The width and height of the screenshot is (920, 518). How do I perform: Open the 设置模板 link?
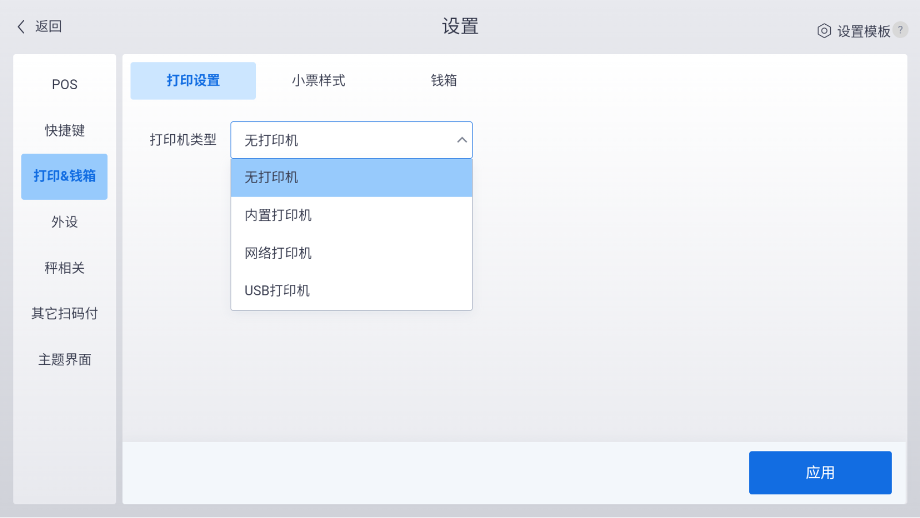pos(864,31)
